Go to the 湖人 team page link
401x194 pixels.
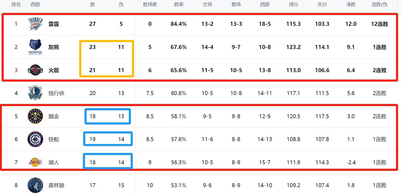pos(54,162)
